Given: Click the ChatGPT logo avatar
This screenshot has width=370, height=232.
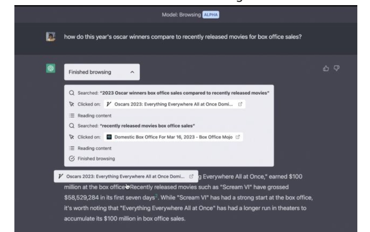Looking at the screenshot, I should (x=50, y=68).
